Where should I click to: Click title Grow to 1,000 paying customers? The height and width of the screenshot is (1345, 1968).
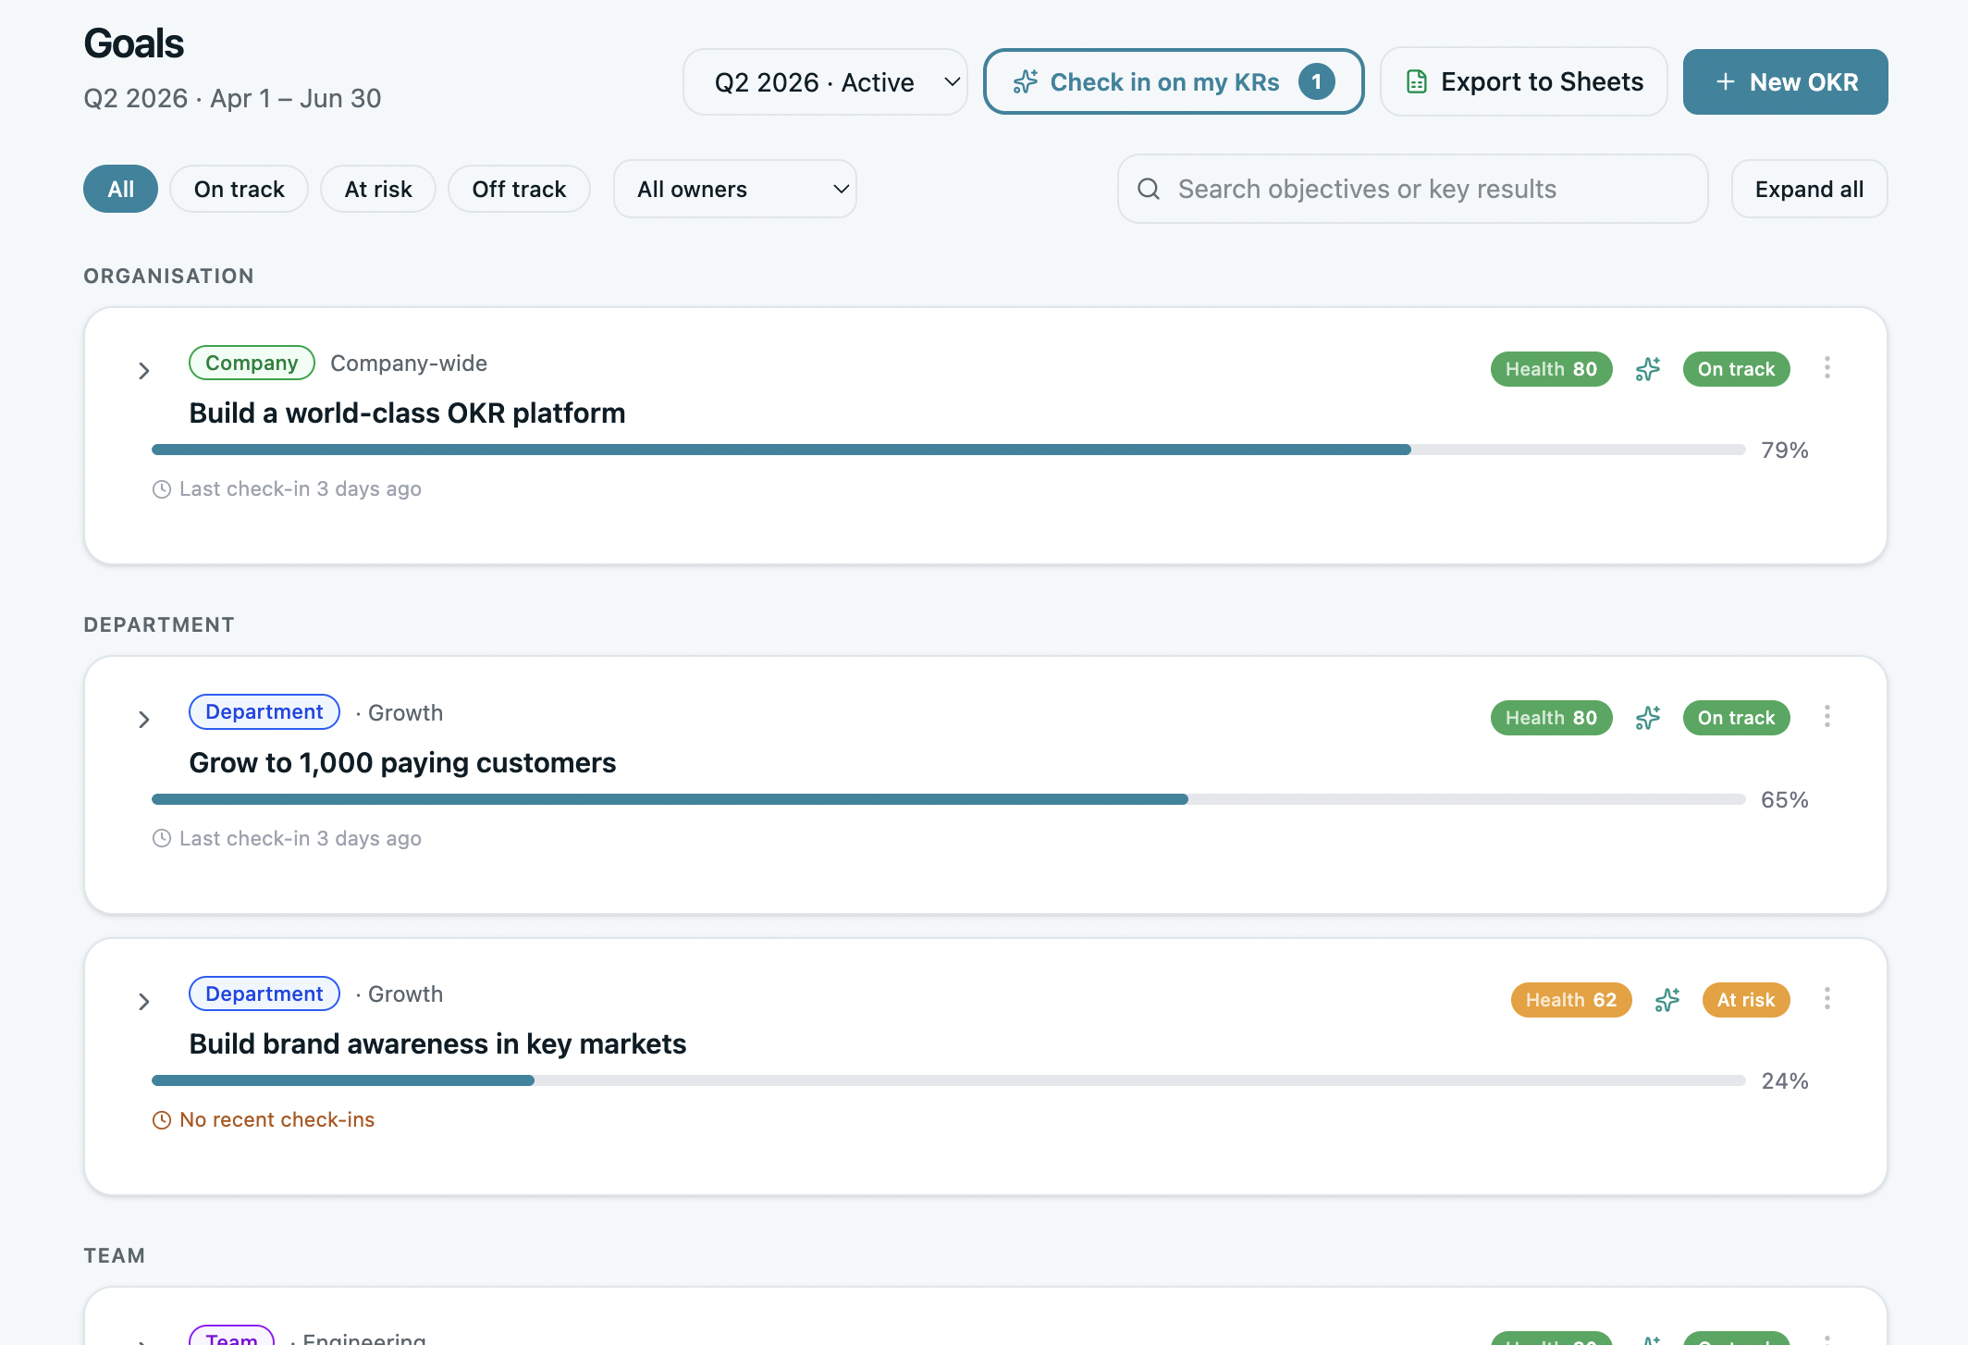click(402, 763)
